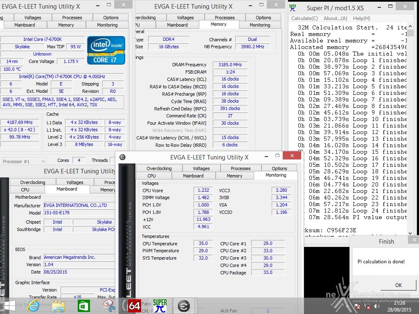The width and height of the screenshot is (419, 314).
Task: Switch to AIDA64 red 64 taskbar icon
Action: 134,306
